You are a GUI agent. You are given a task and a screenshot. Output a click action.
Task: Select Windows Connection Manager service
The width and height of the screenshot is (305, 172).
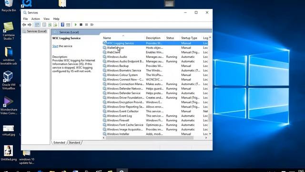click(x=155, y=84)
